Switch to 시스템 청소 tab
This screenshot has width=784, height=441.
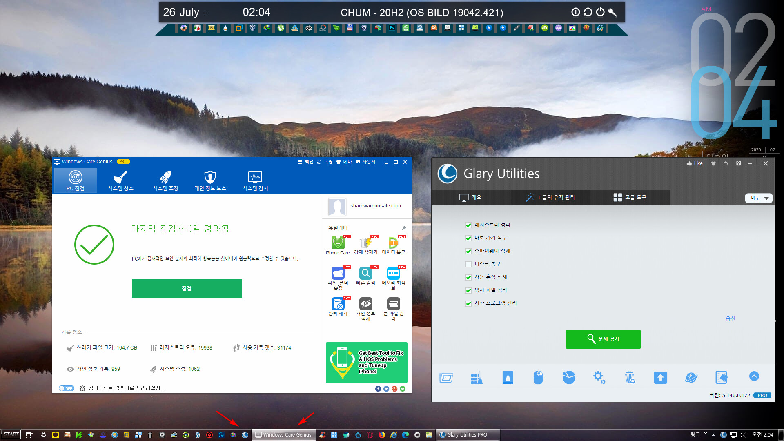pos(120,180)
